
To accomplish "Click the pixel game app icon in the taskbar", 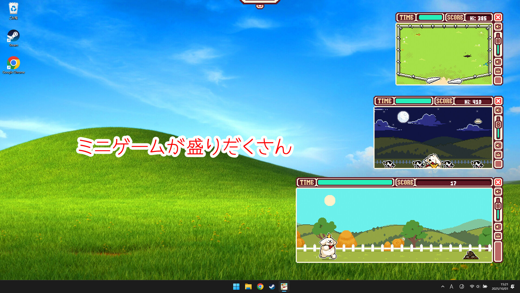I will coord(284,286).
